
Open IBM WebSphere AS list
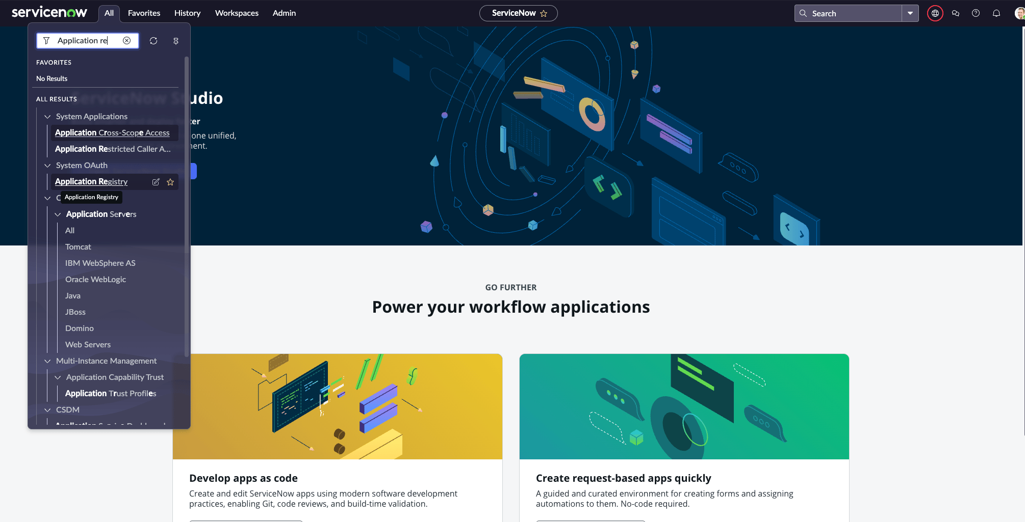coord(100,263)
